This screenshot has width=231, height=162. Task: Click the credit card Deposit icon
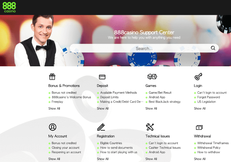pyautogui.click(x=102, y=77)
